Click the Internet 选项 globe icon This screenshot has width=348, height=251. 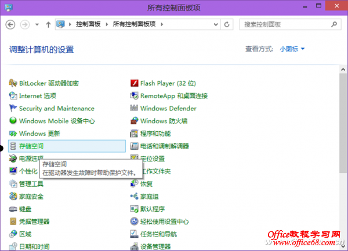tap(13, 96)
